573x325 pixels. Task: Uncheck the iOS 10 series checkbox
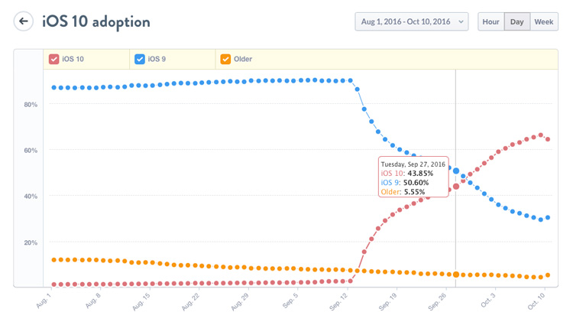pos(54,59)
